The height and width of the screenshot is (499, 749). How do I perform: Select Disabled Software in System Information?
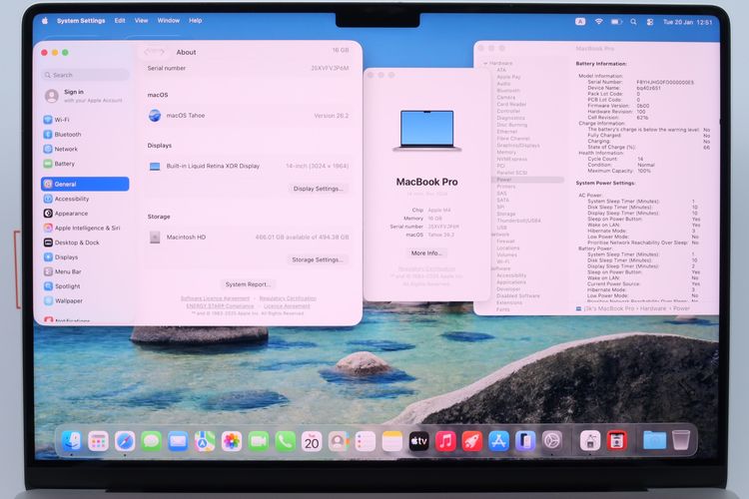pyautogui.click(x=517, y=296)
